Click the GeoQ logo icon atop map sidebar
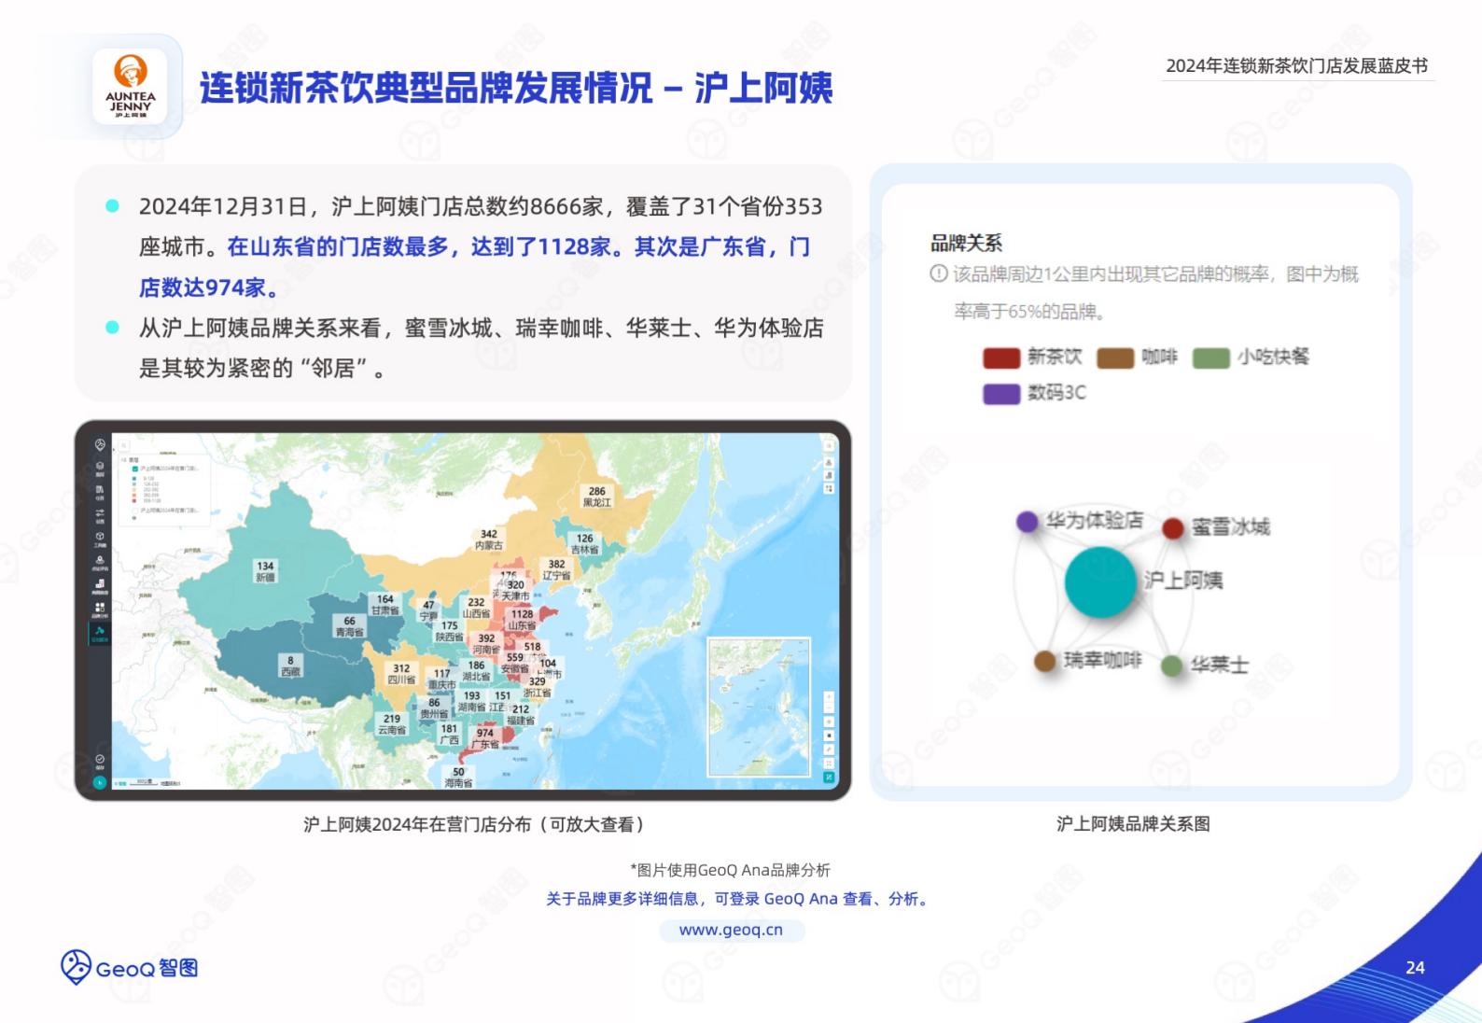 pos(100,444)
